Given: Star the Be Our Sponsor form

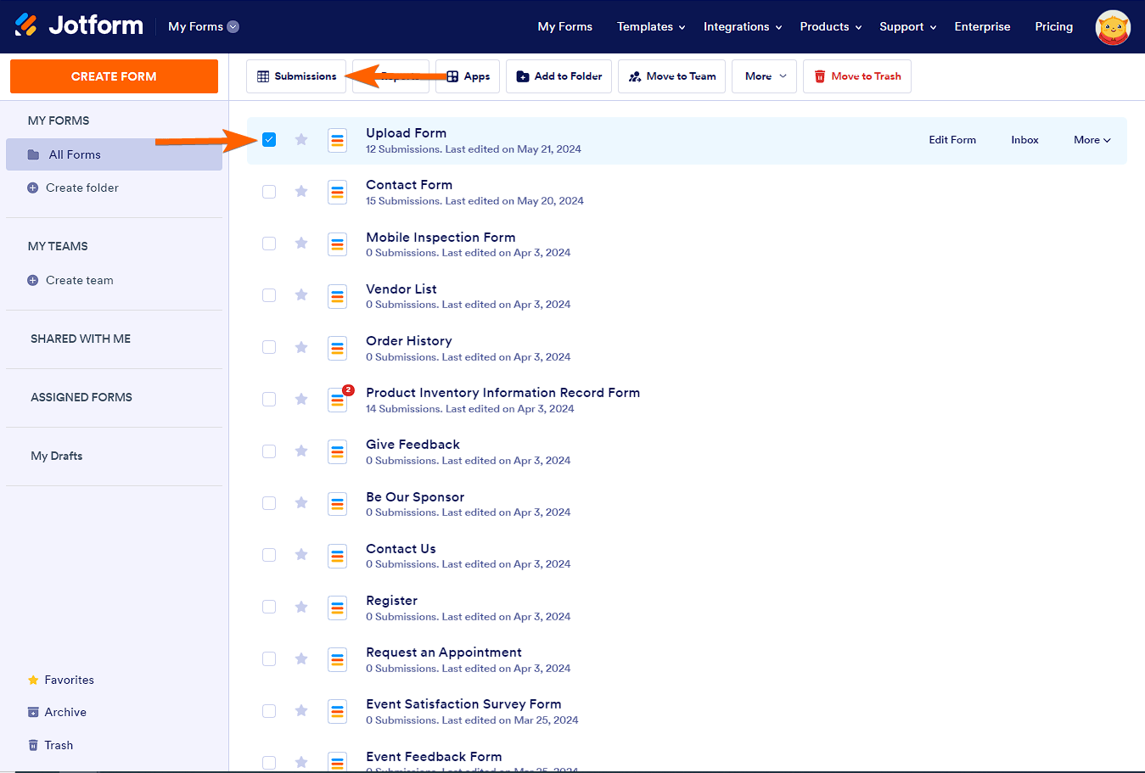Looking at the screenshot, I should pos(301,503).
